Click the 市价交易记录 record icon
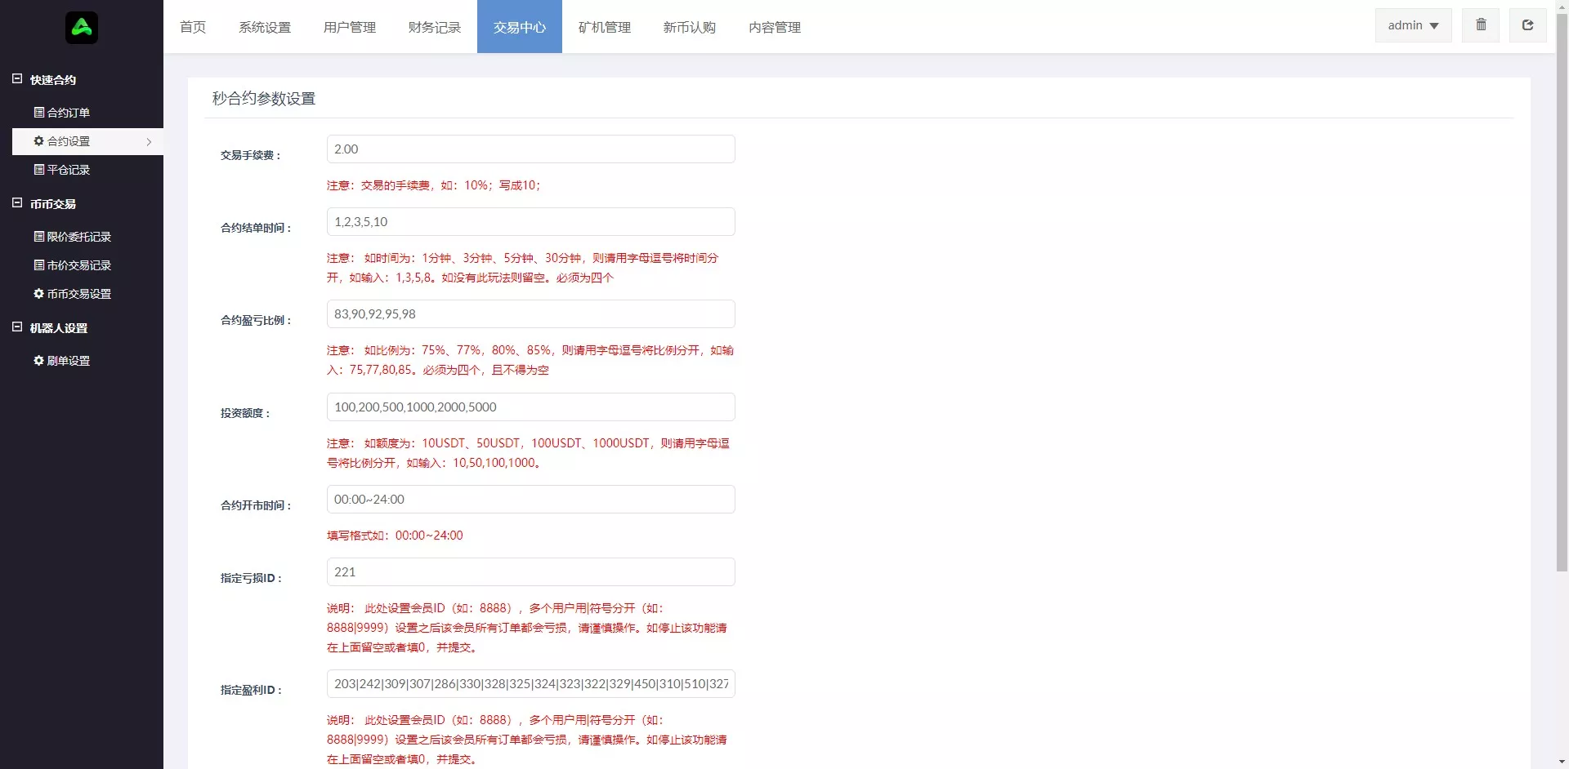 tap(38, 265)
